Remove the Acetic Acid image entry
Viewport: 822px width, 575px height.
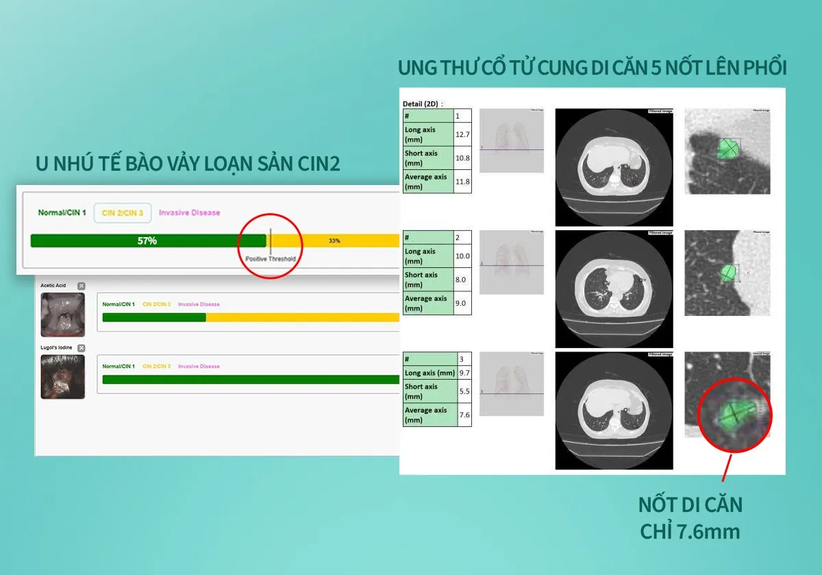[82, 286]
